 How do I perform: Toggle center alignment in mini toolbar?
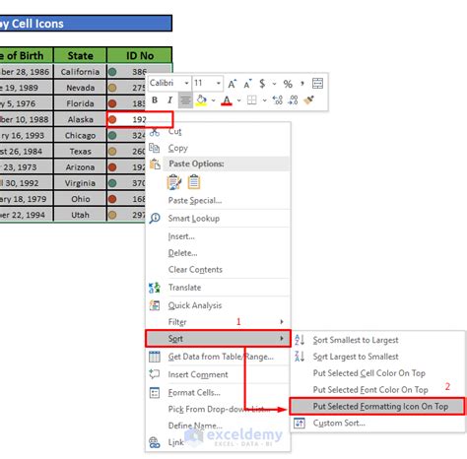pos(185,99)
